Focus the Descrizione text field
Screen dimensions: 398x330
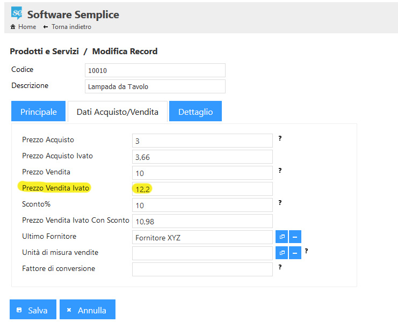(155, 86)
